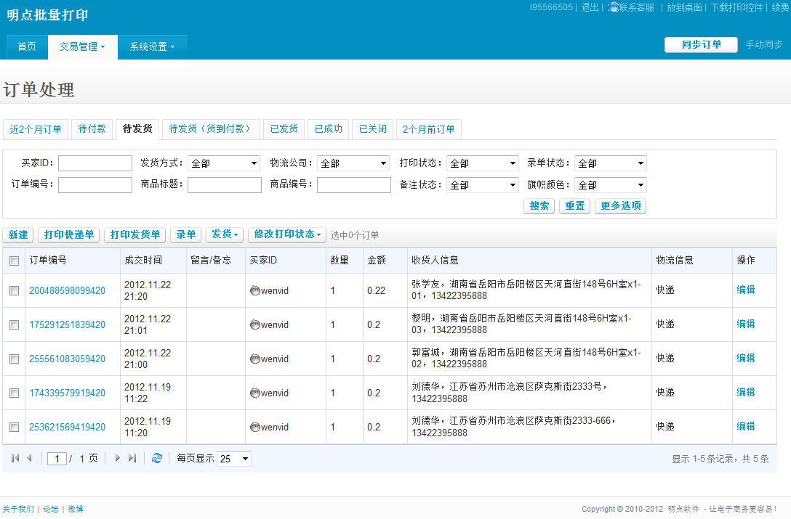Tick checkbox for order 253621569419420
Image resolution: width=791 pixels, height=519 pixels.
(14, 428)
